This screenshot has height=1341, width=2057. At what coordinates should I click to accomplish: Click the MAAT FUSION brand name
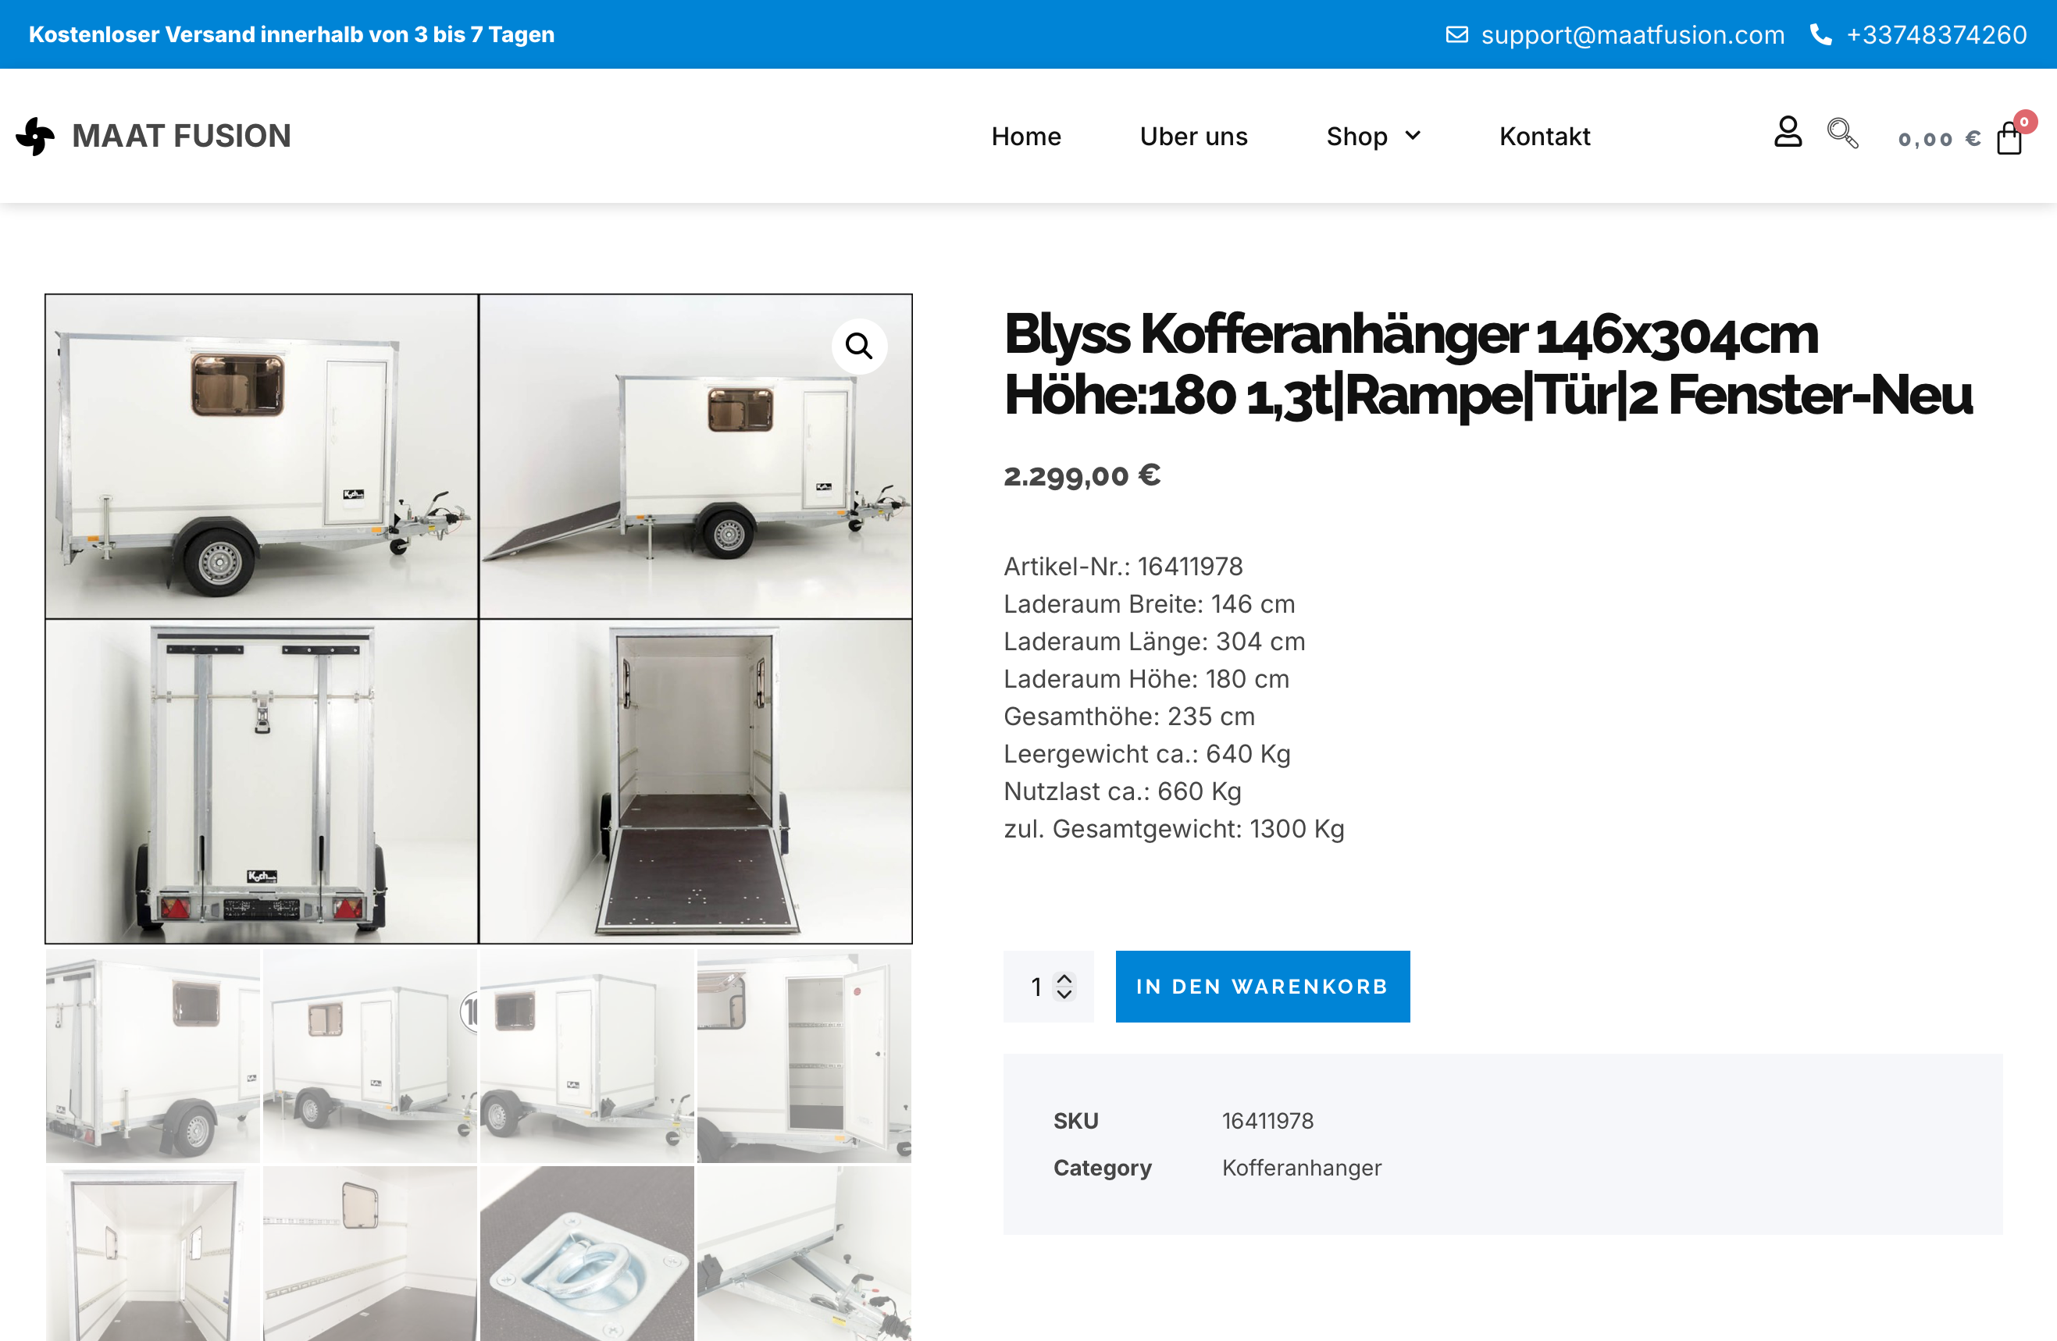click(181, 136)
